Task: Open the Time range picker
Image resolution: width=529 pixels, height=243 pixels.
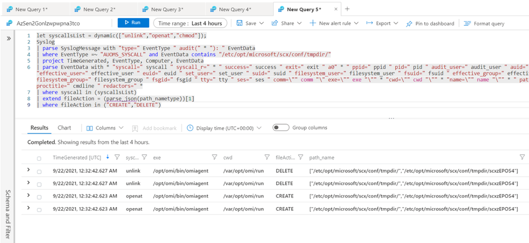Action: point(190,23)
